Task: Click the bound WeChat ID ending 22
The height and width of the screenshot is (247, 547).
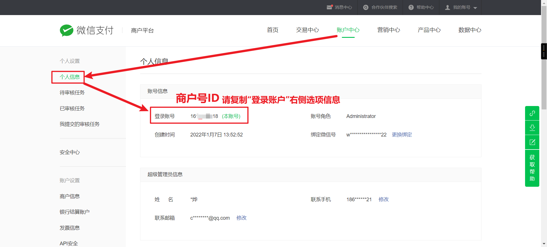Action: click(x=366, y=135)
